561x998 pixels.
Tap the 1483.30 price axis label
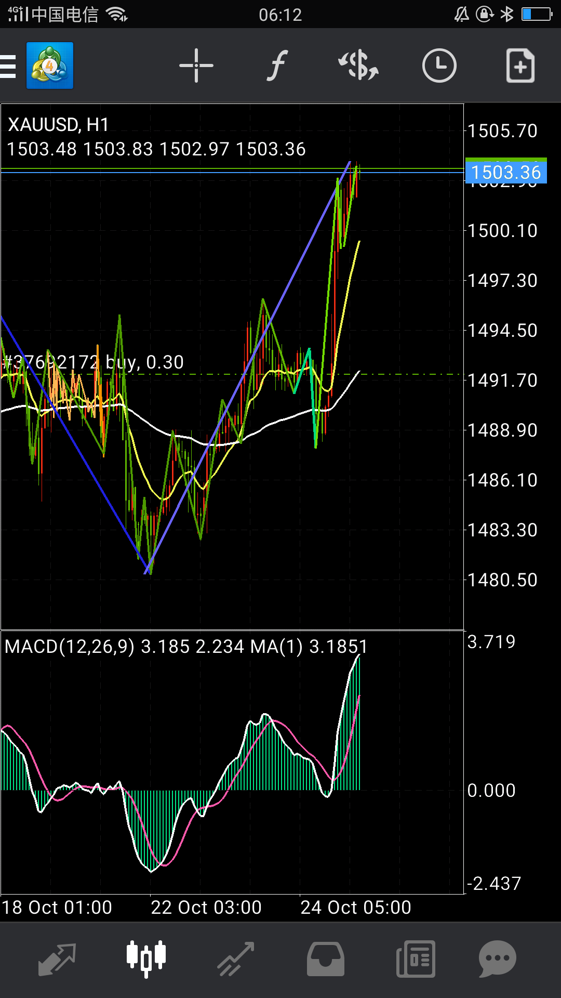[x=502, y=530]
